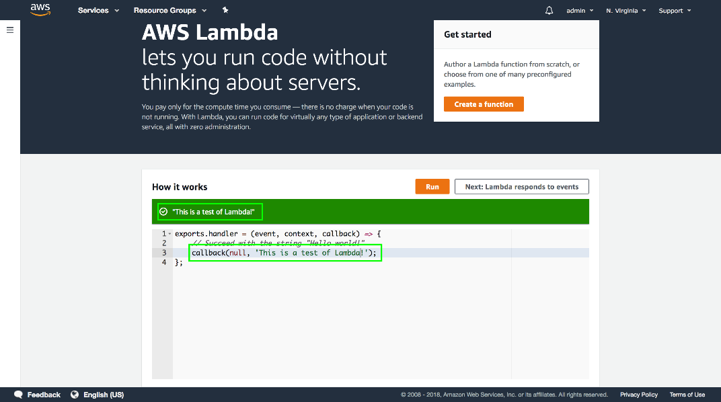The height and width of the screenshot is (402, 721).
Task: Open the Resource Groups dropdown
Action: [170, 11]
